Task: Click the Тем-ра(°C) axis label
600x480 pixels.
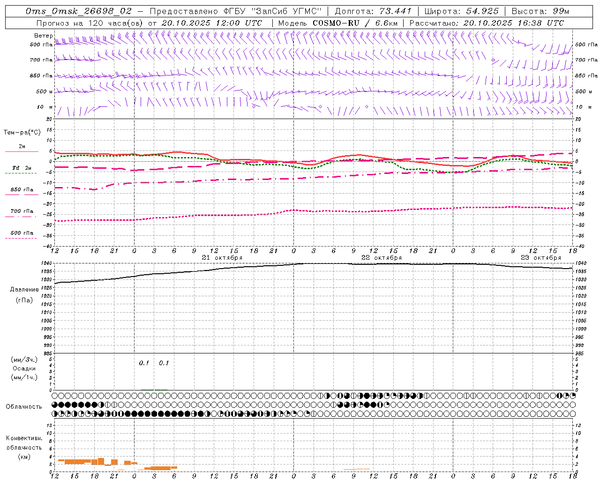Action: tap(22, 133)
